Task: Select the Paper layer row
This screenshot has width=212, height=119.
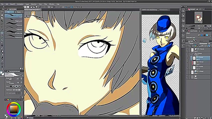Action: pos(200,77)
